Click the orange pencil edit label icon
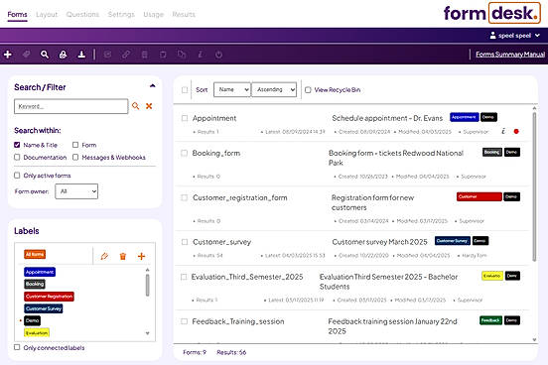548x365 pixels. click(104, 256)
